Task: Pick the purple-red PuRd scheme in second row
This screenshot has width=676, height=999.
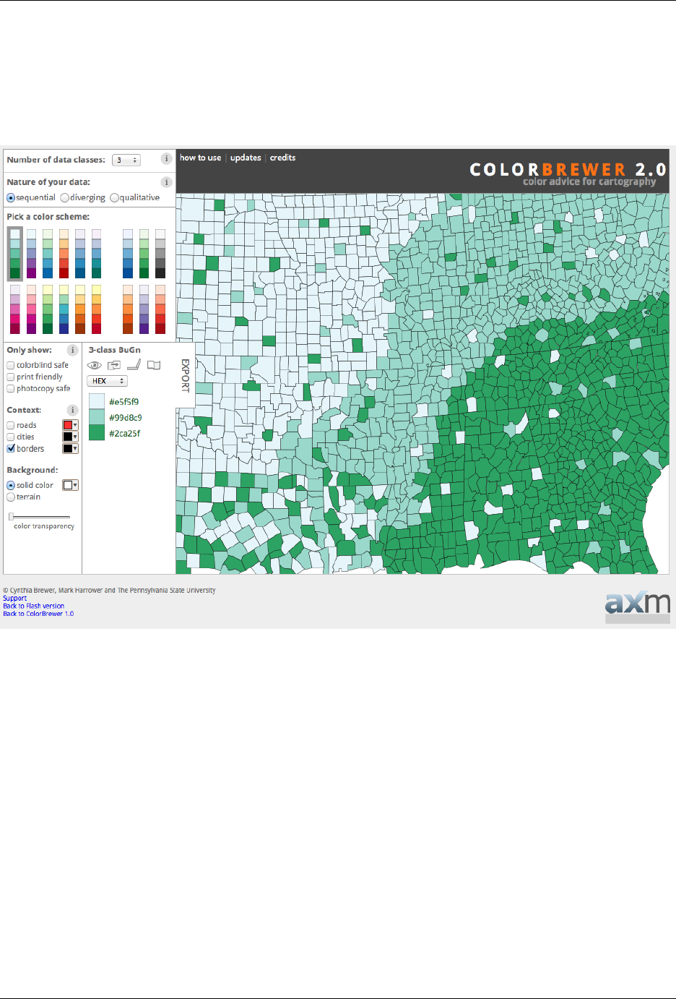Action: (x=15, y=309)
